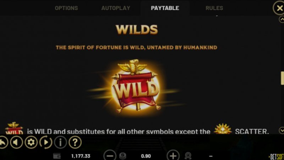Click the wallet balance icon
Viewport: 284px width, 160px height.
coord(57,156)
